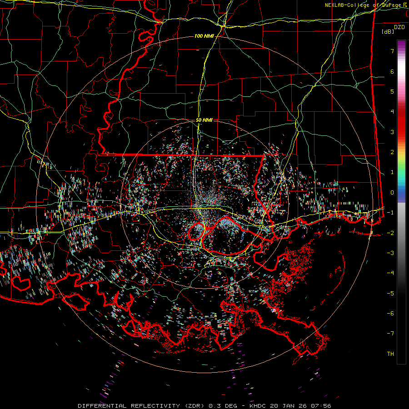Click the ZDR color scale bar

(401, 202)
